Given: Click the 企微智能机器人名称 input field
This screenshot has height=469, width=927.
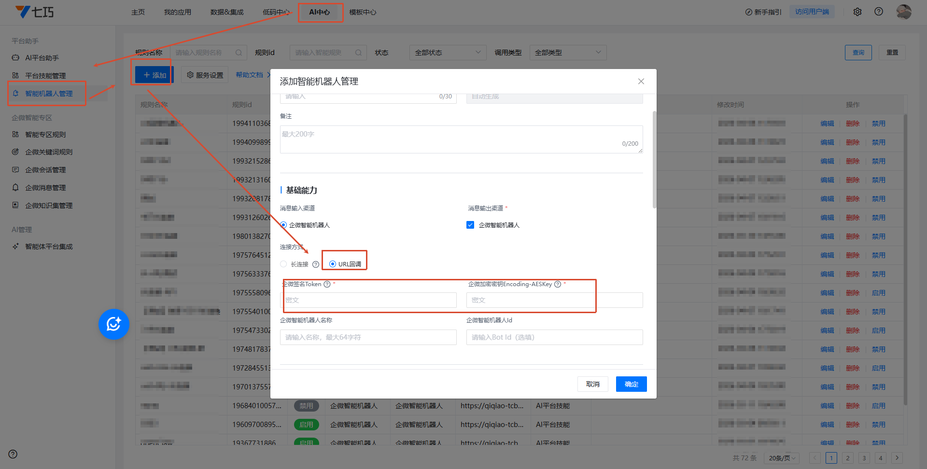Looking at the screenshot, I should 368,337.
